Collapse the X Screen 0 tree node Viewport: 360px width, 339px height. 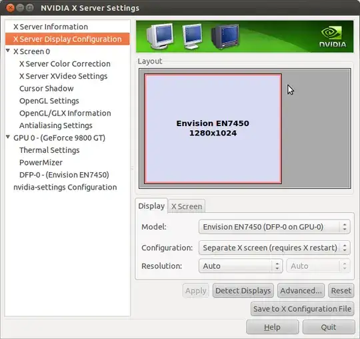tap(8, 51)
